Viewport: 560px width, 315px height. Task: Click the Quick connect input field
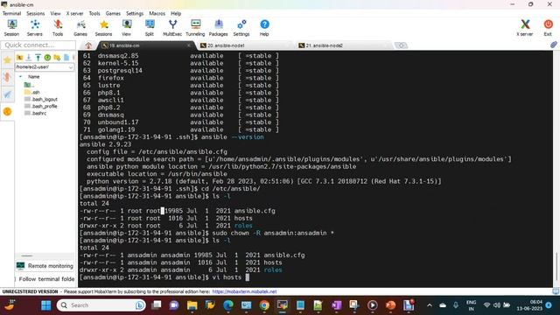[38, 45]
